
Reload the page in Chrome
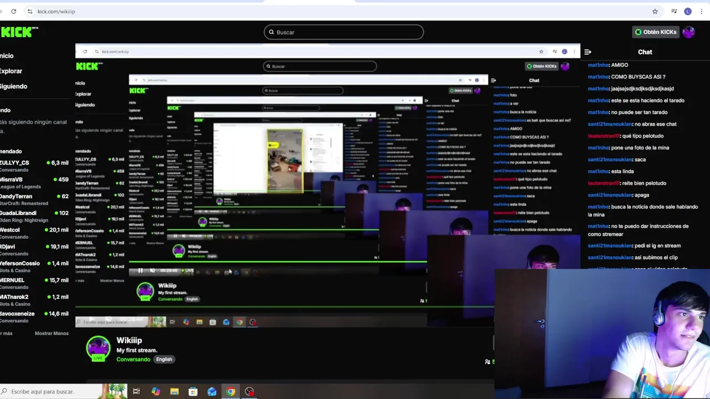coord(13,11)
